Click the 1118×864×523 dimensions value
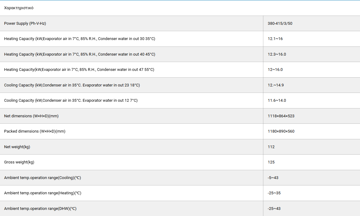360x216 pixels. [281, 116]
